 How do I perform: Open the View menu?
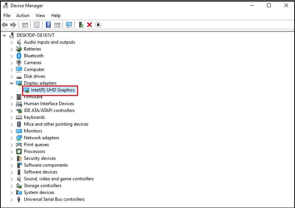[x=40, y=16]
